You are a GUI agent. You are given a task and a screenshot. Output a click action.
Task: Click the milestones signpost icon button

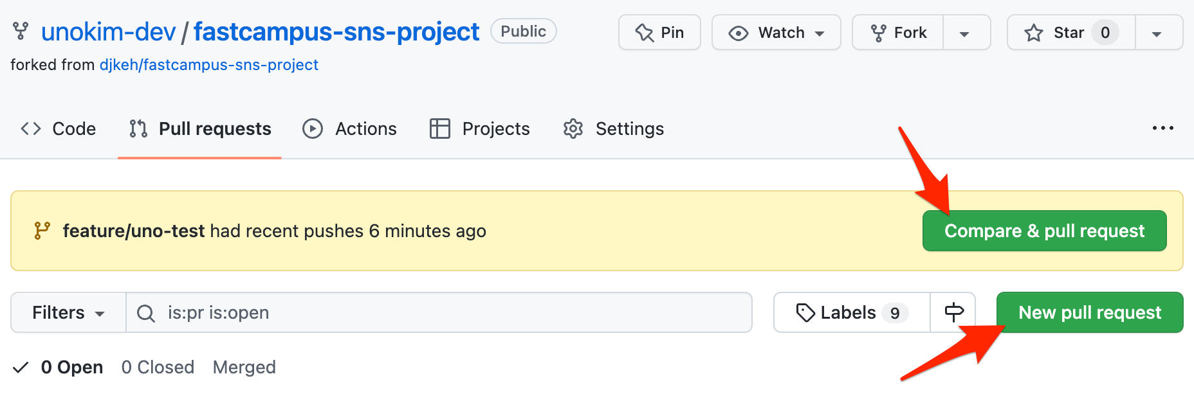coord(953,312)
